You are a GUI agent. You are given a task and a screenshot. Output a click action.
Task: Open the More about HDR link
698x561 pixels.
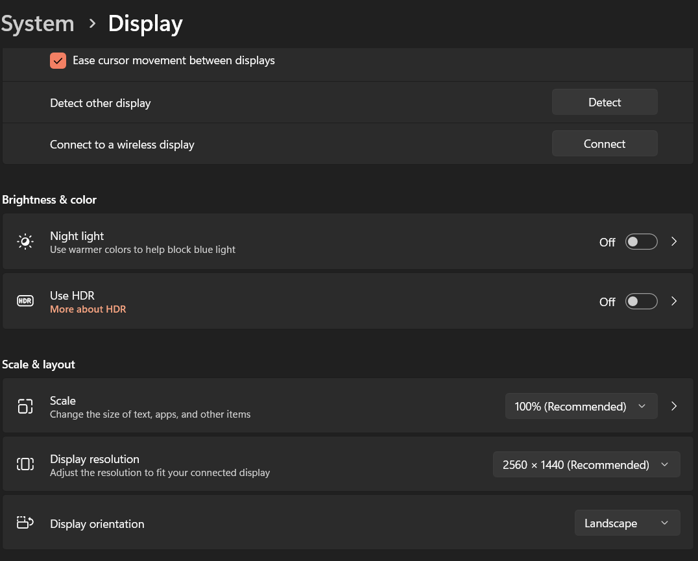coord(88,309)
